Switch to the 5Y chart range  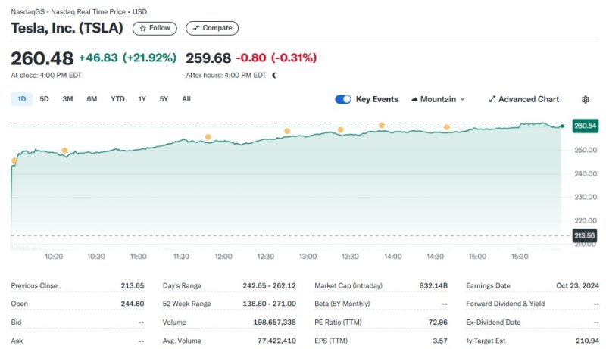(x=164, y=99)
